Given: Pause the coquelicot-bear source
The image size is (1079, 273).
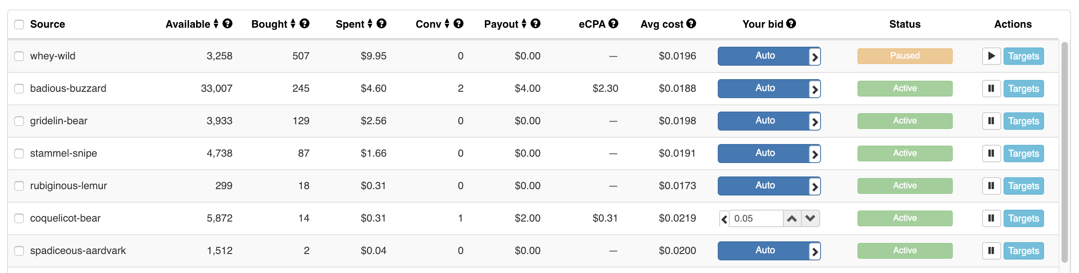Looking at the screenshot, I should [x=991, y=218].
